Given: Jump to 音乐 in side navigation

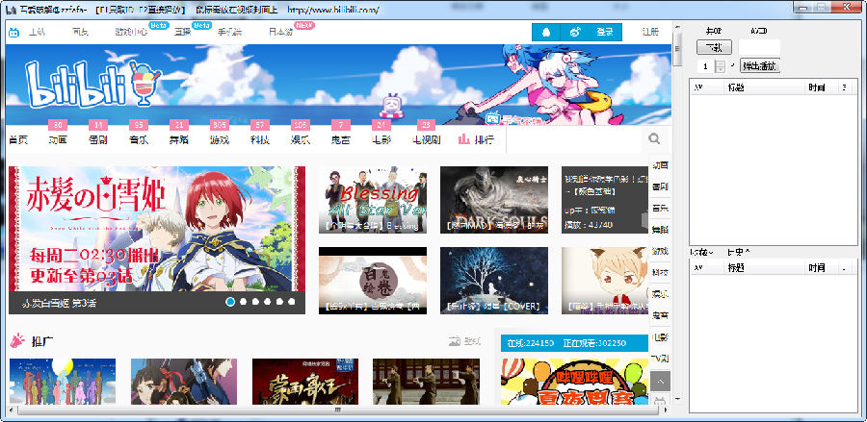Looking at the screenshot, I should tap(660, 208).
